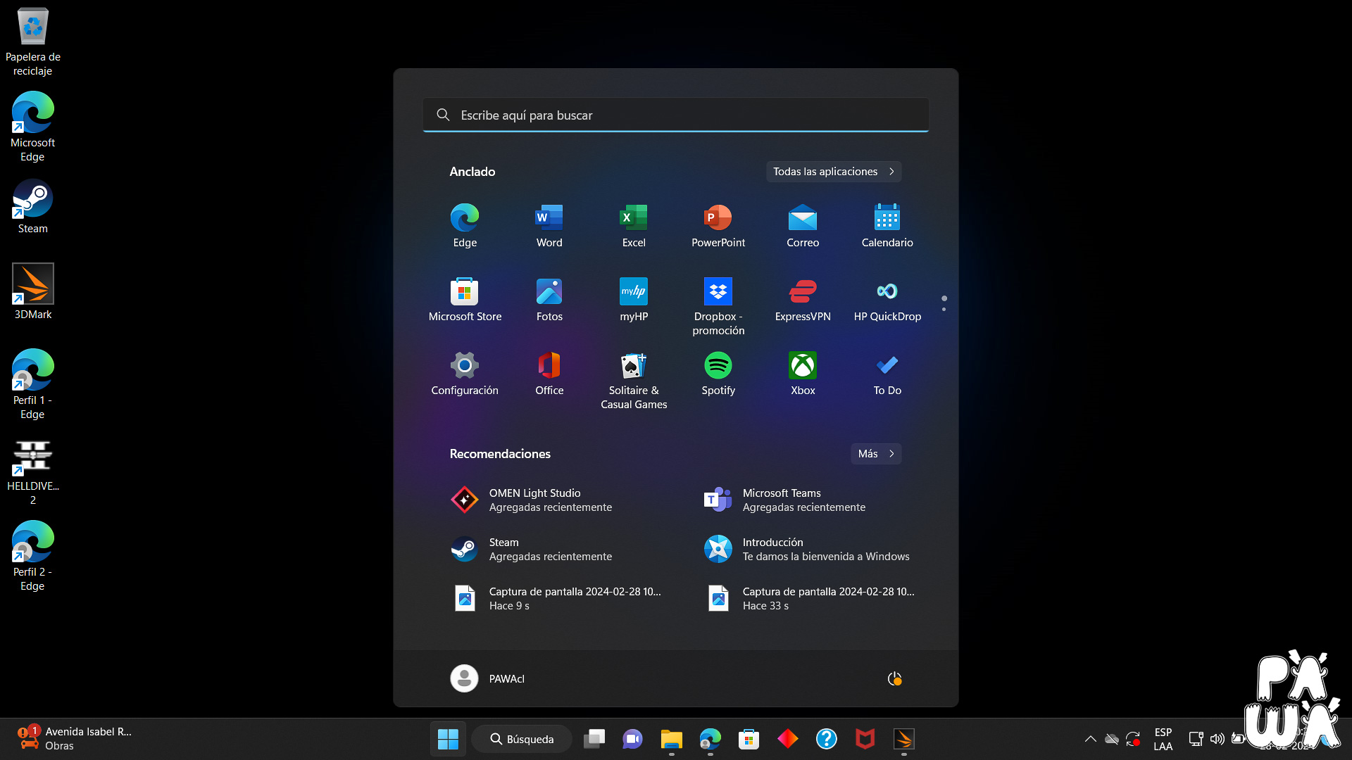Open Solitaire & Casual Games
1352x760 pixels.
(634, 381)
